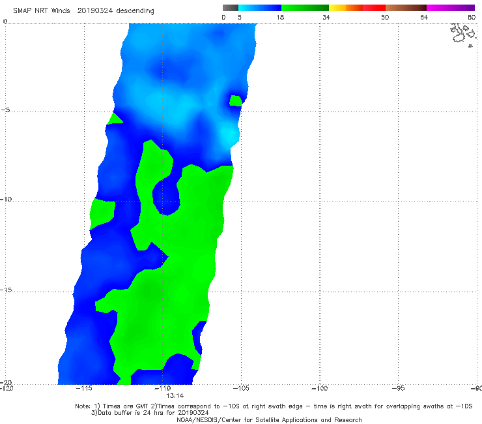Viewport: 482px width, 424px height.
Task: Click the latitude label '-5'
Action: [x=5, y=110]
